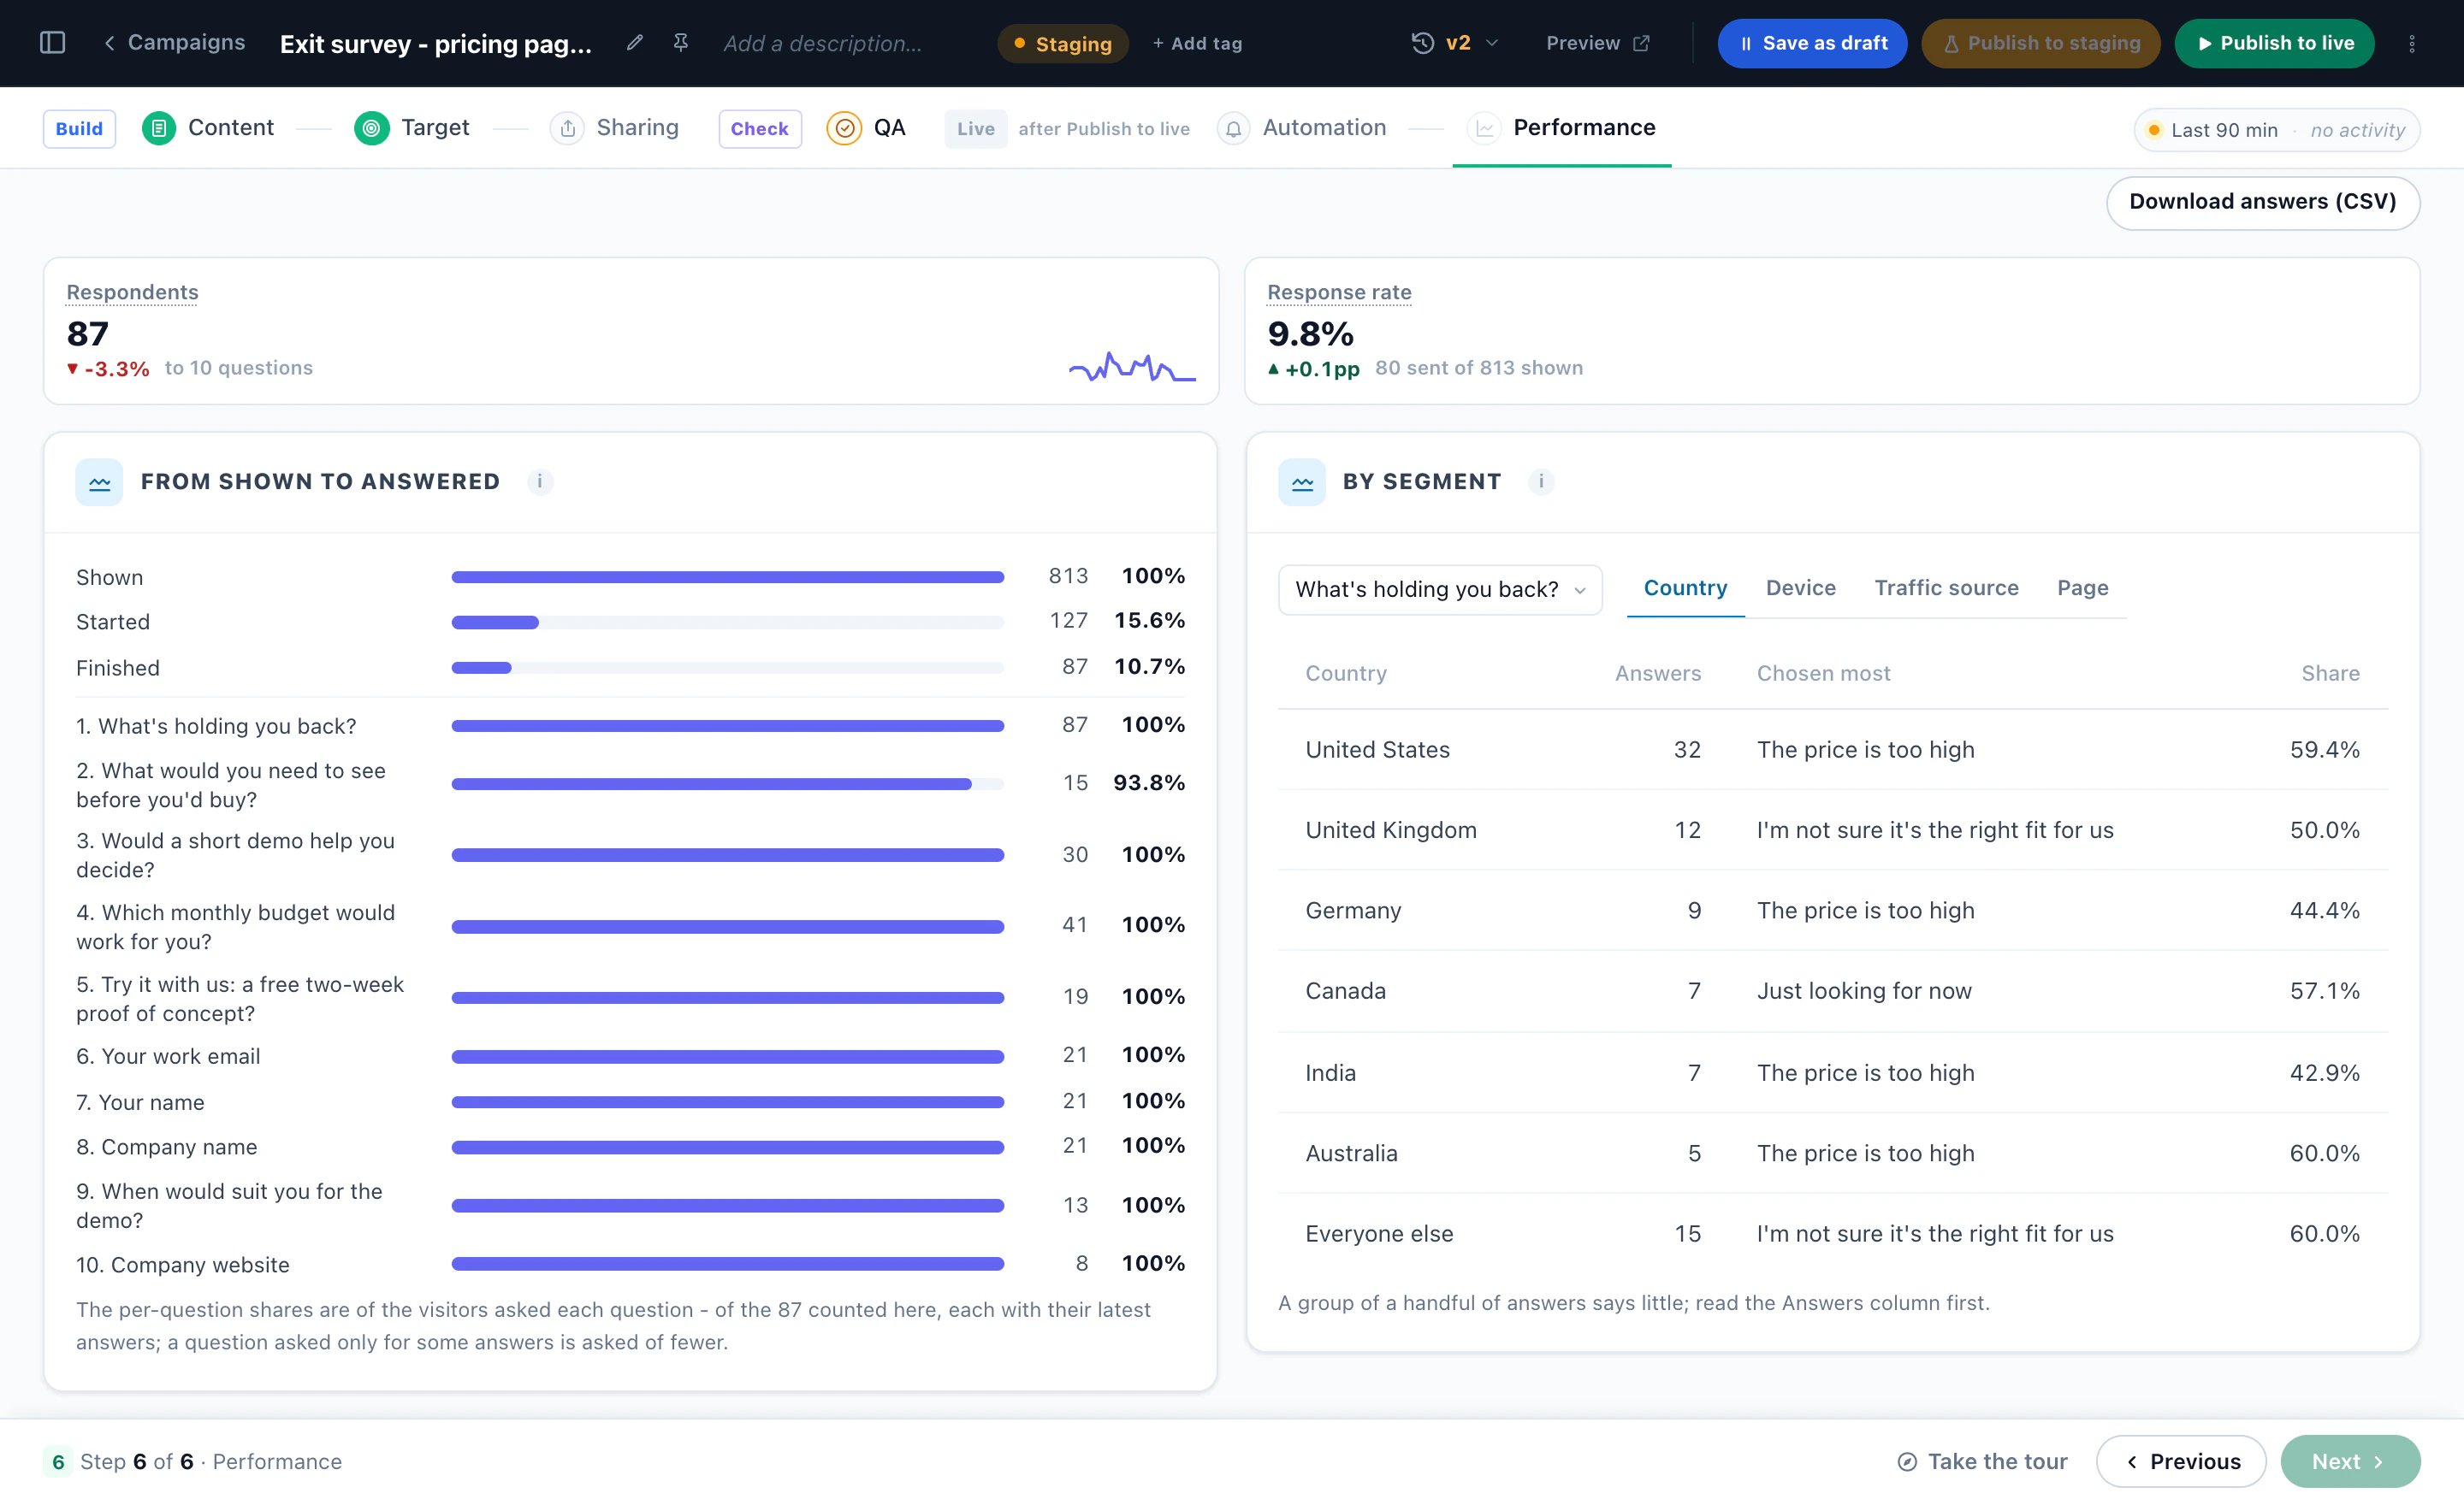Click the Respondents metric label
This screenshot has height=1505, width=2464.
(x=132, y=292)
